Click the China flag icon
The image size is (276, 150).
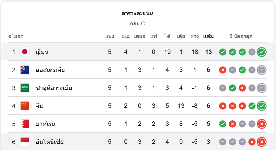[x=25, y=106]
